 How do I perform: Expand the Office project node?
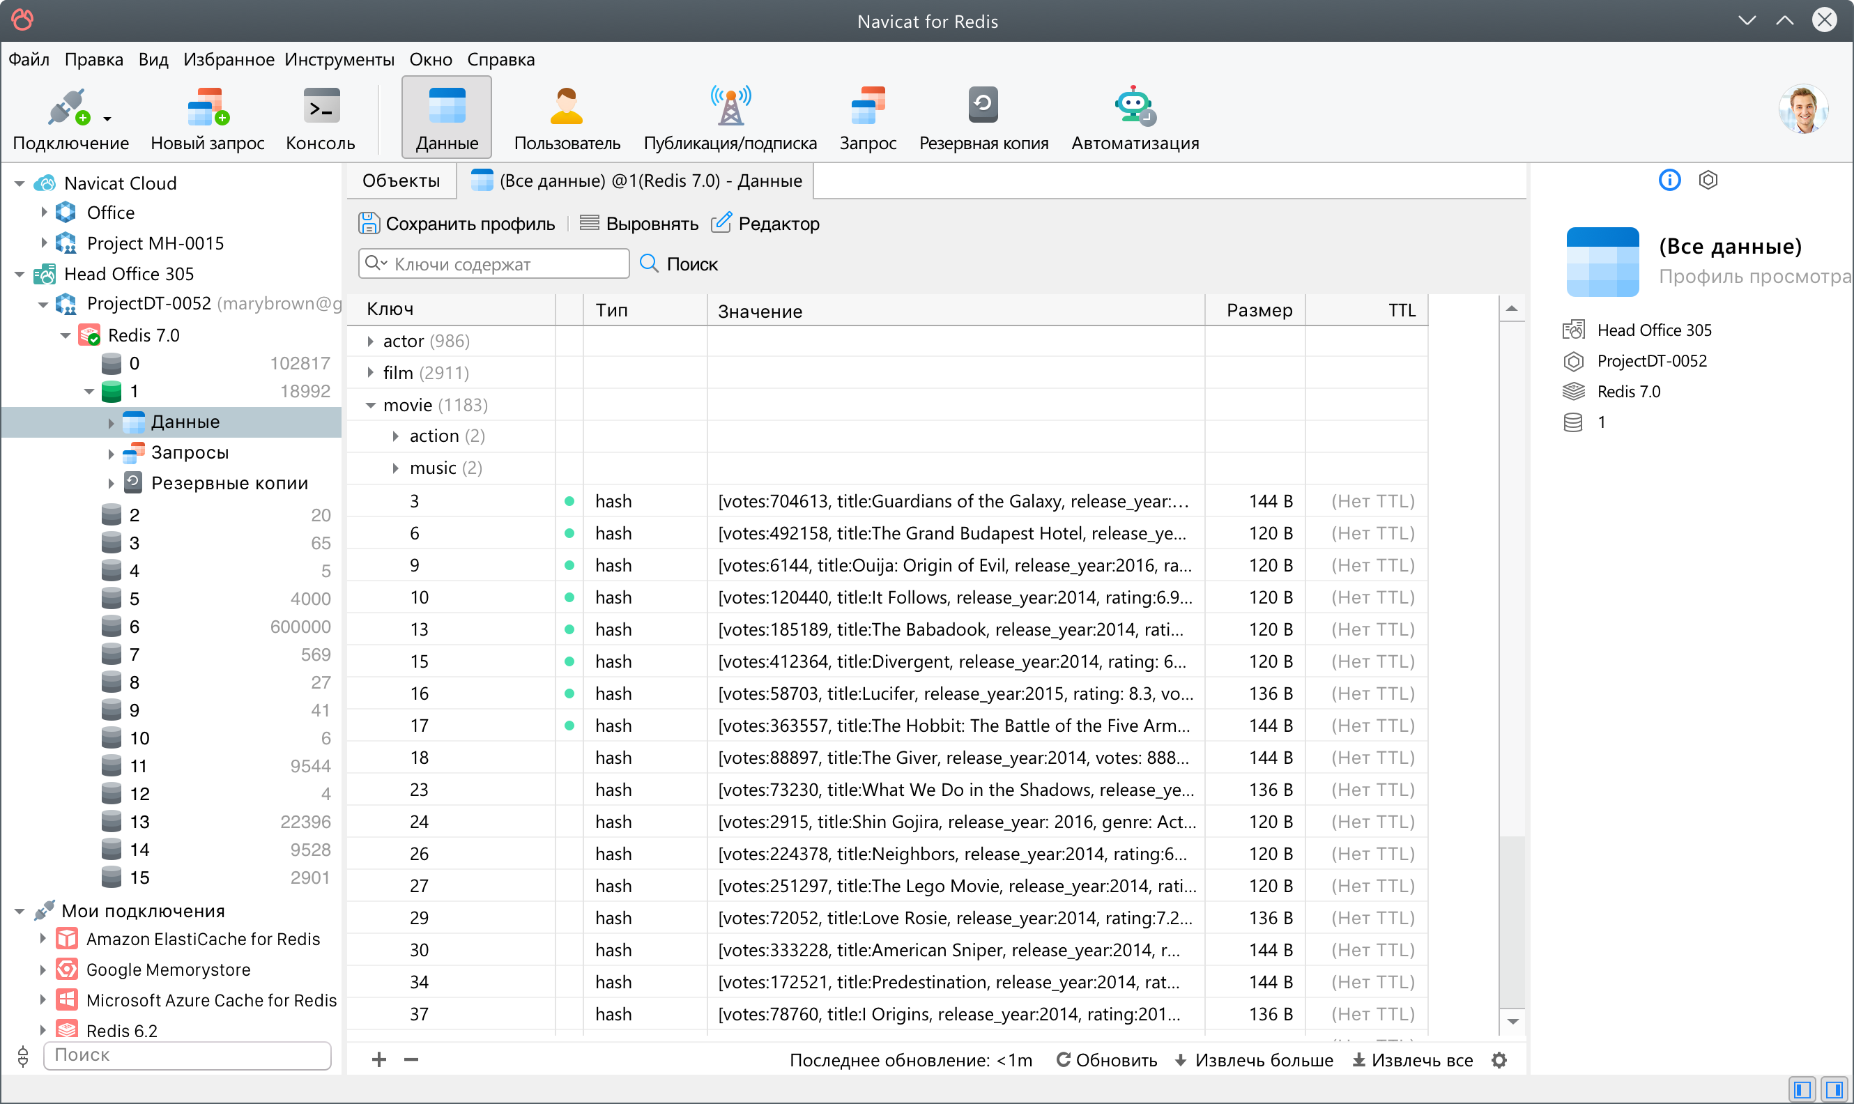(x=43, y=213)
